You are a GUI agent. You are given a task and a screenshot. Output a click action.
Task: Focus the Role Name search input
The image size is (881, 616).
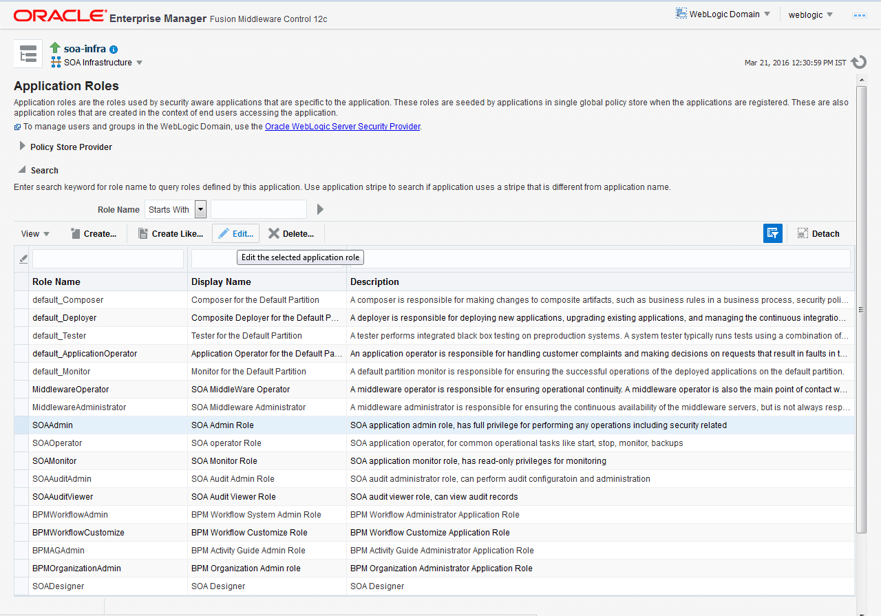click(258, 209)
